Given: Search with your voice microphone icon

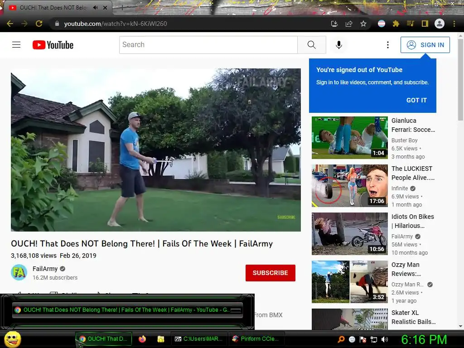Looking at the screenshot, I should 339,45.
